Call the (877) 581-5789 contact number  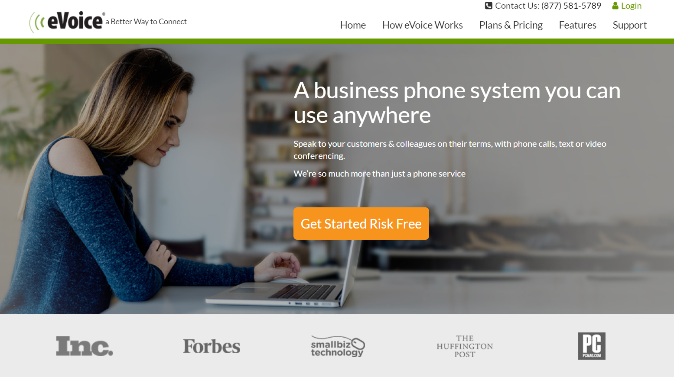(571, 6)
